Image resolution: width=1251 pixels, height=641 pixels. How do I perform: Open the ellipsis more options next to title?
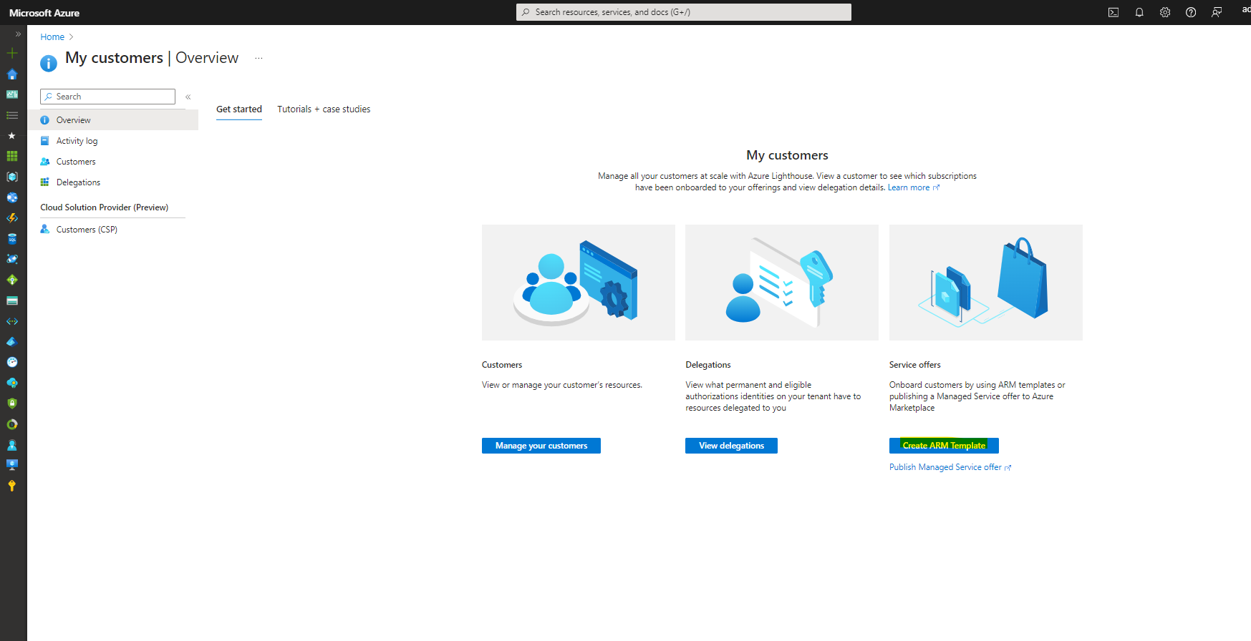(259, 58)
